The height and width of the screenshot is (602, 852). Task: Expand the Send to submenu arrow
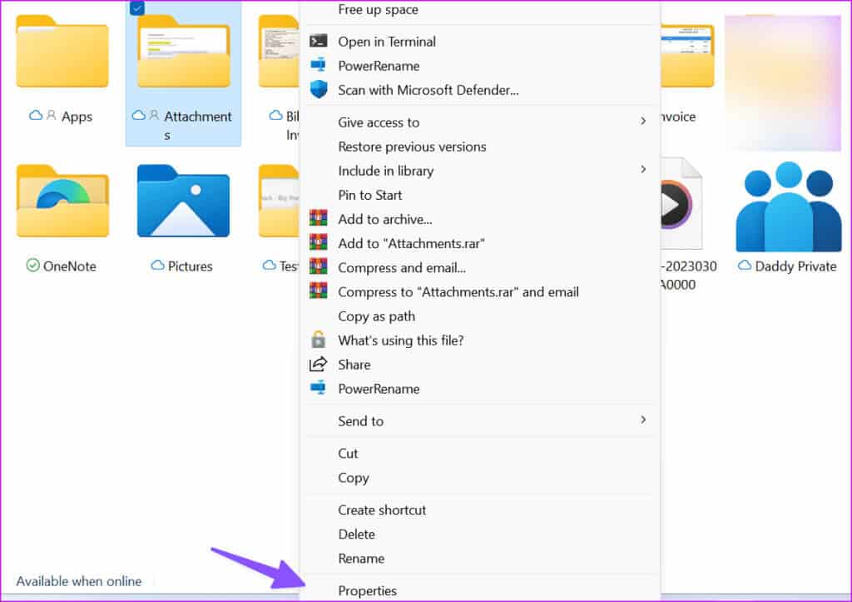coord(642,420)
